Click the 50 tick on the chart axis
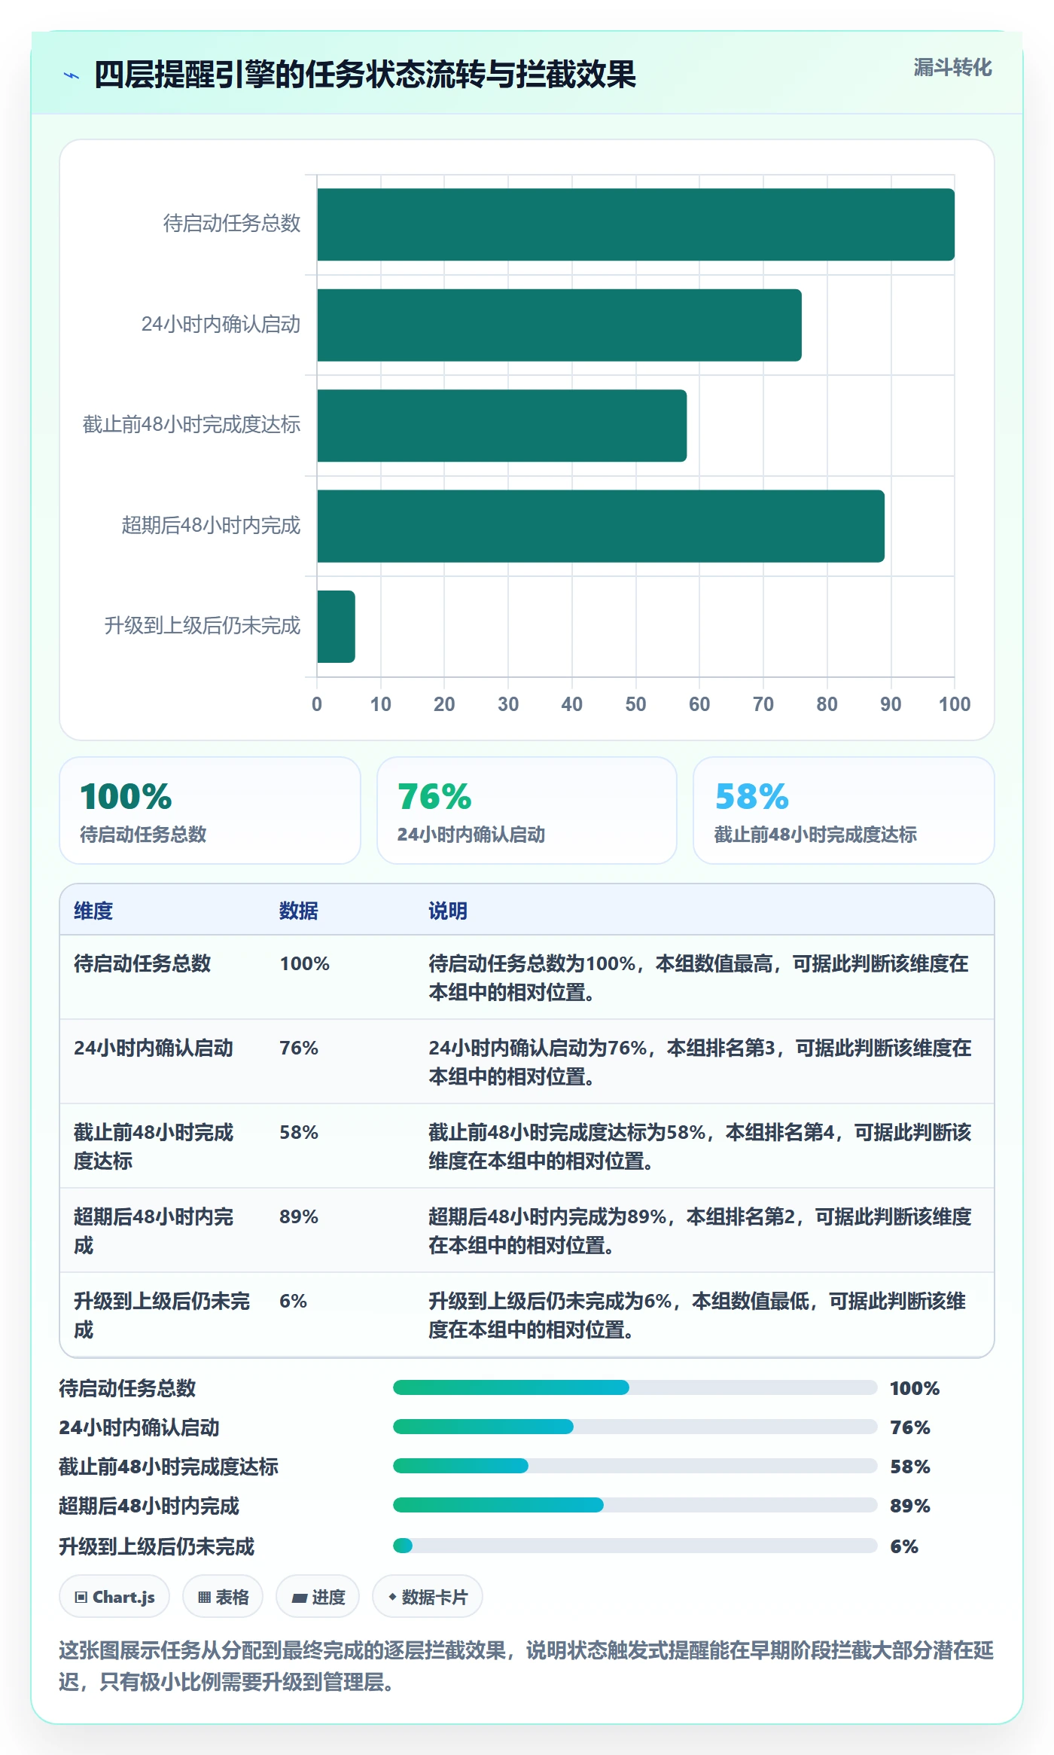The width and height of the screenshot is (1054, 1755). point(635,704)
